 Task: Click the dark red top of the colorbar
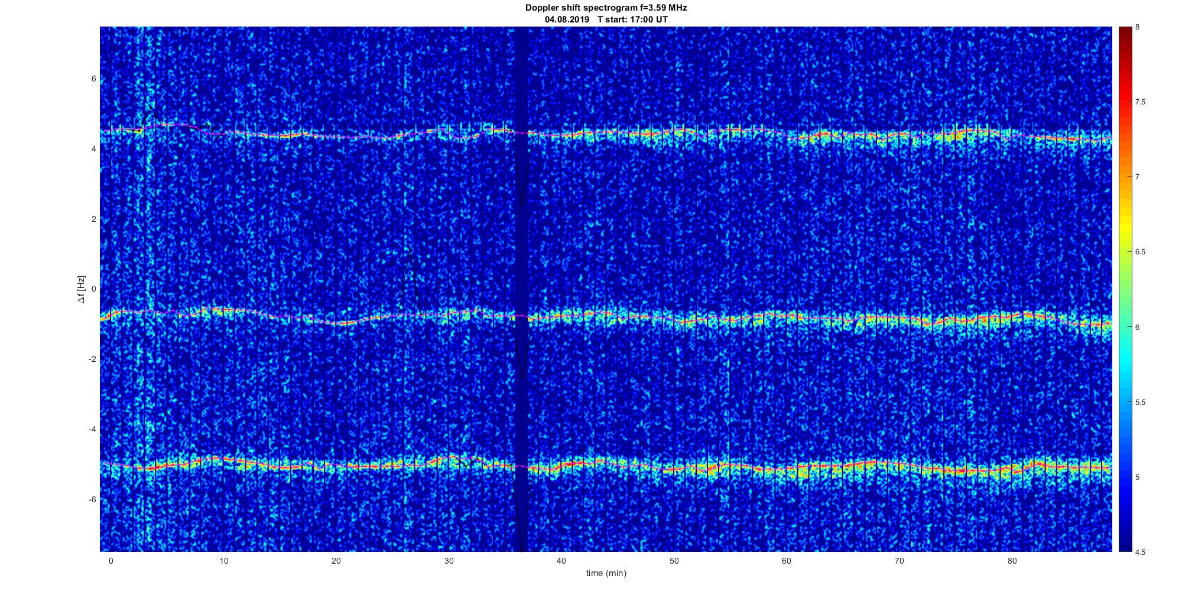coord(1125,35)
